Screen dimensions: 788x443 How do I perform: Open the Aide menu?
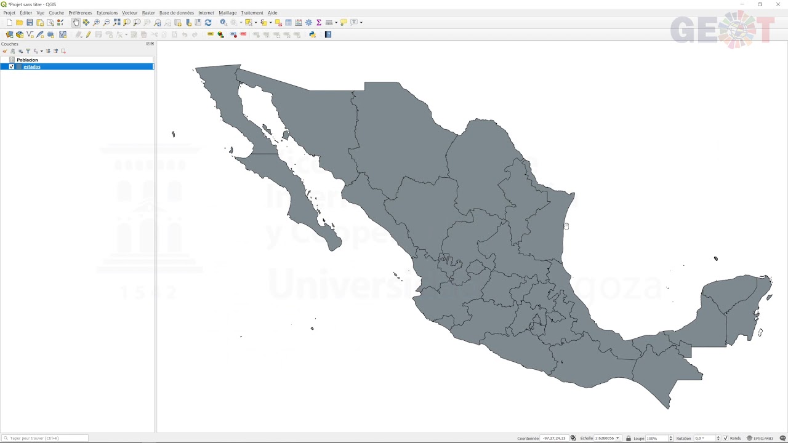273,13
